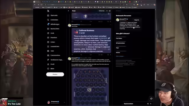
Task: Go back with the Post header arrow
Action: point(69,11)
